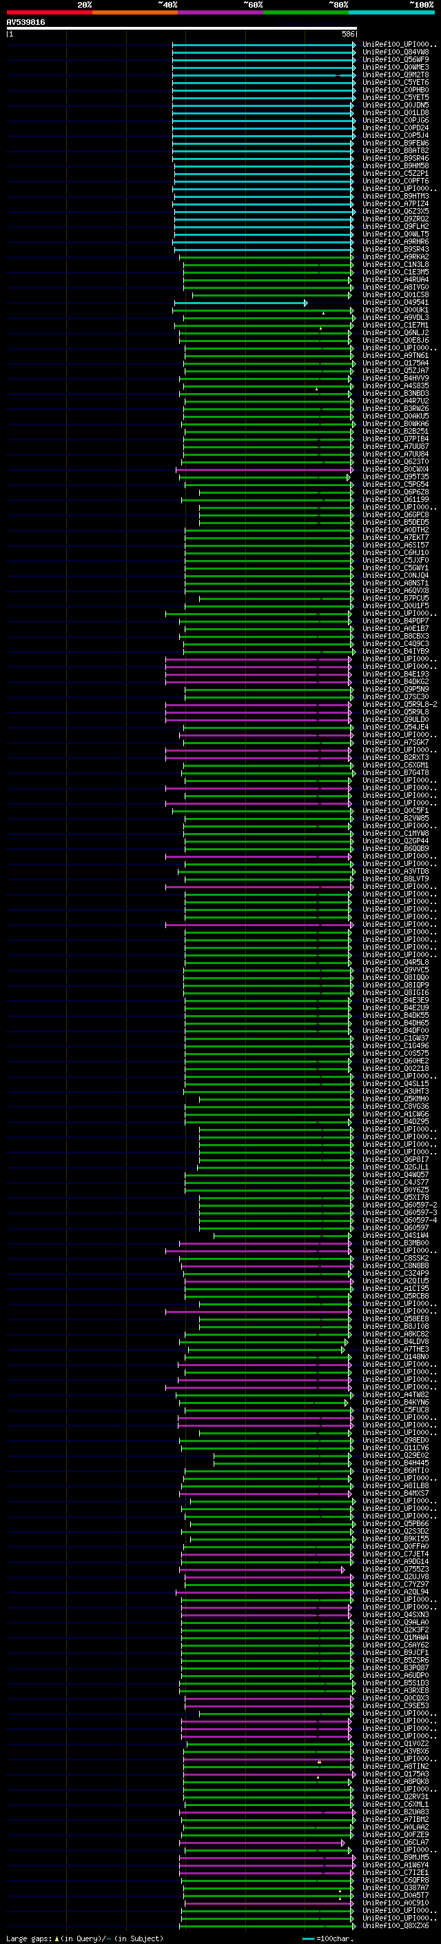Click label UniRef100_B9FEW6
This screenshot has height=1944, width=441.
396,143
